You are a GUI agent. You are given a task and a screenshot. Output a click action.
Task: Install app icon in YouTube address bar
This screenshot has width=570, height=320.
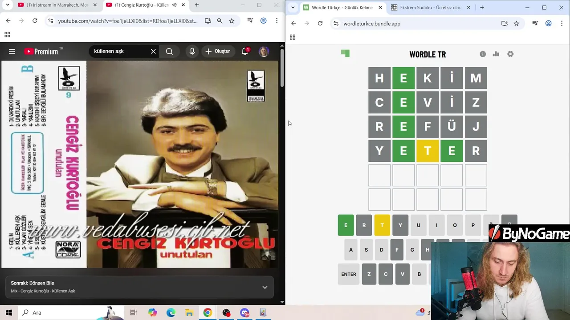coord(208,21)
